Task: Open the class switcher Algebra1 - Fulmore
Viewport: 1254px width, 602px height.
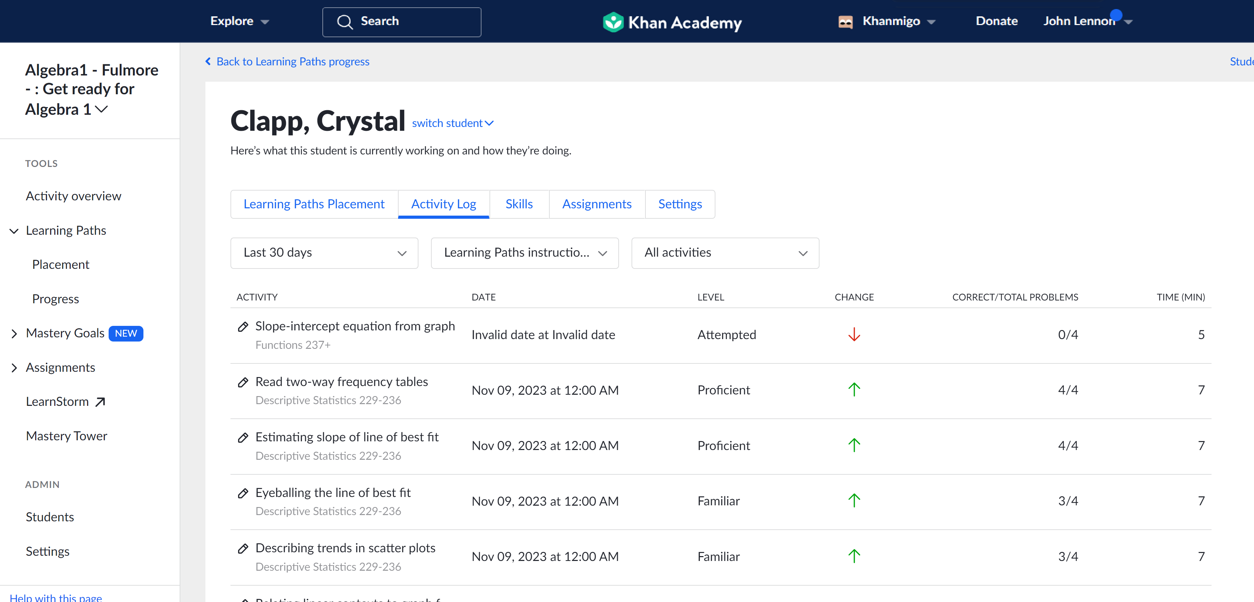Action: pos(92,89)
